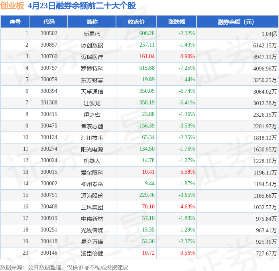This screenshot has width=279, height=271.
Task: Select stock name 光线传媒
Action: (92, 230)
